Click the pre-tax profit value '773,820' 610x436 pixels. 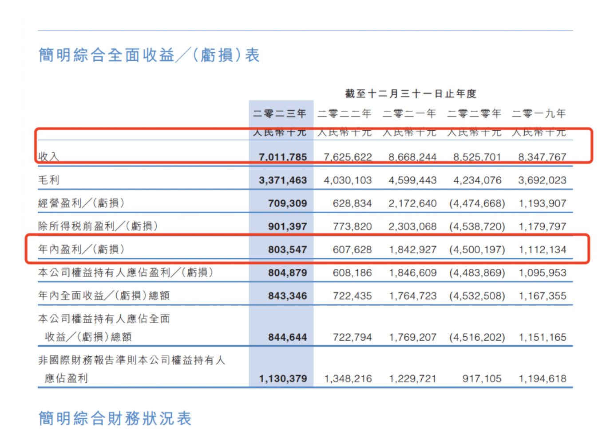352,226
